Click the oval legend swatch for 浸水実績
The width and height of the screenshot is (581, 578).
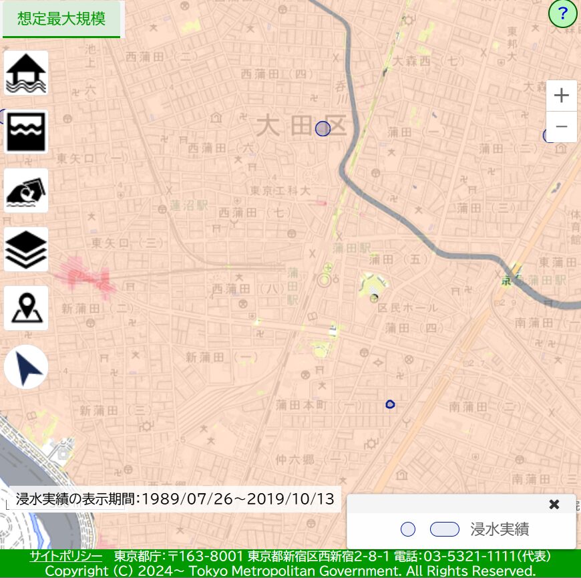point(445,530)
